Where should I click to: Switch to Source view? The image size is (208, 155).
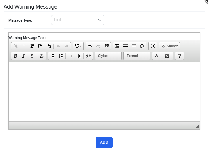tap(170, 46)
